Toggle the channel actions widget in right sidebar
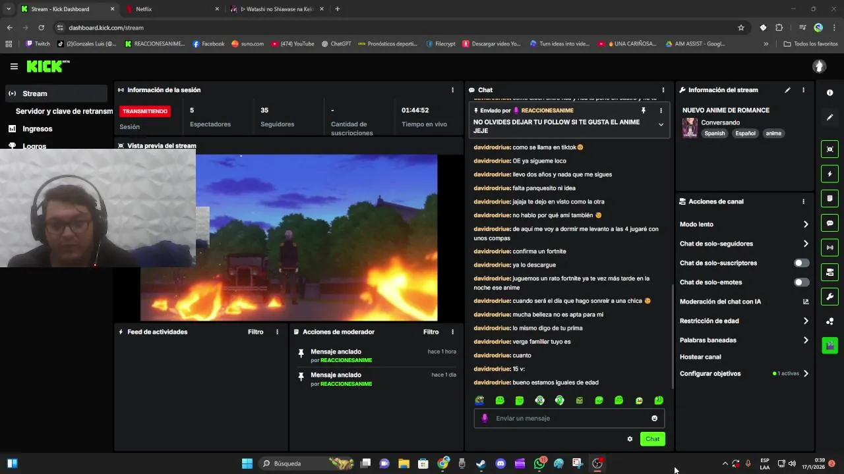The image size is (844, 474). 829,272
